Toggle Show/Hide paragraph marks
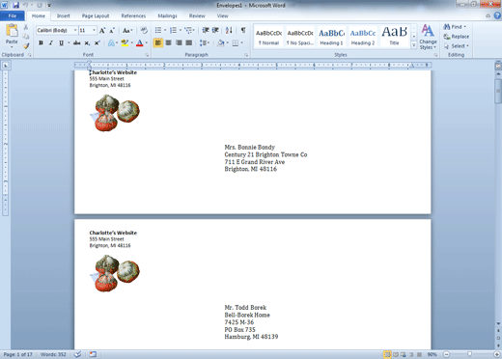Screen dimensions: 502x359 click(243, 30)
